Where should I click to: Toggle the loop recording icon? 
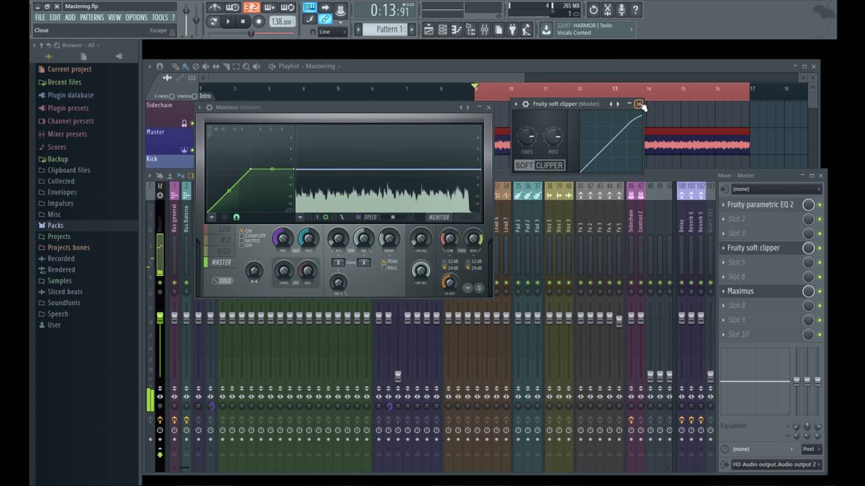point(287,7)
